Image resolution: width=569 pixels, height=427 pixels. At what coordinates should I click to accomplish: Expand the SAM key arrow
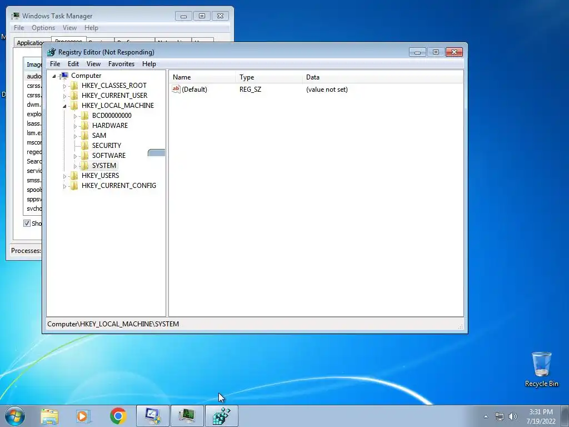pos(75,136)
